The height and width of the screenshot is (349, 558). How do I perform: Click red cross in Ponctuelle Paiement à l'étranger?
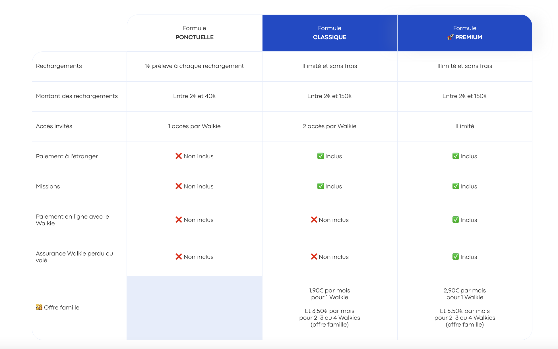click(x=179, y=156)
